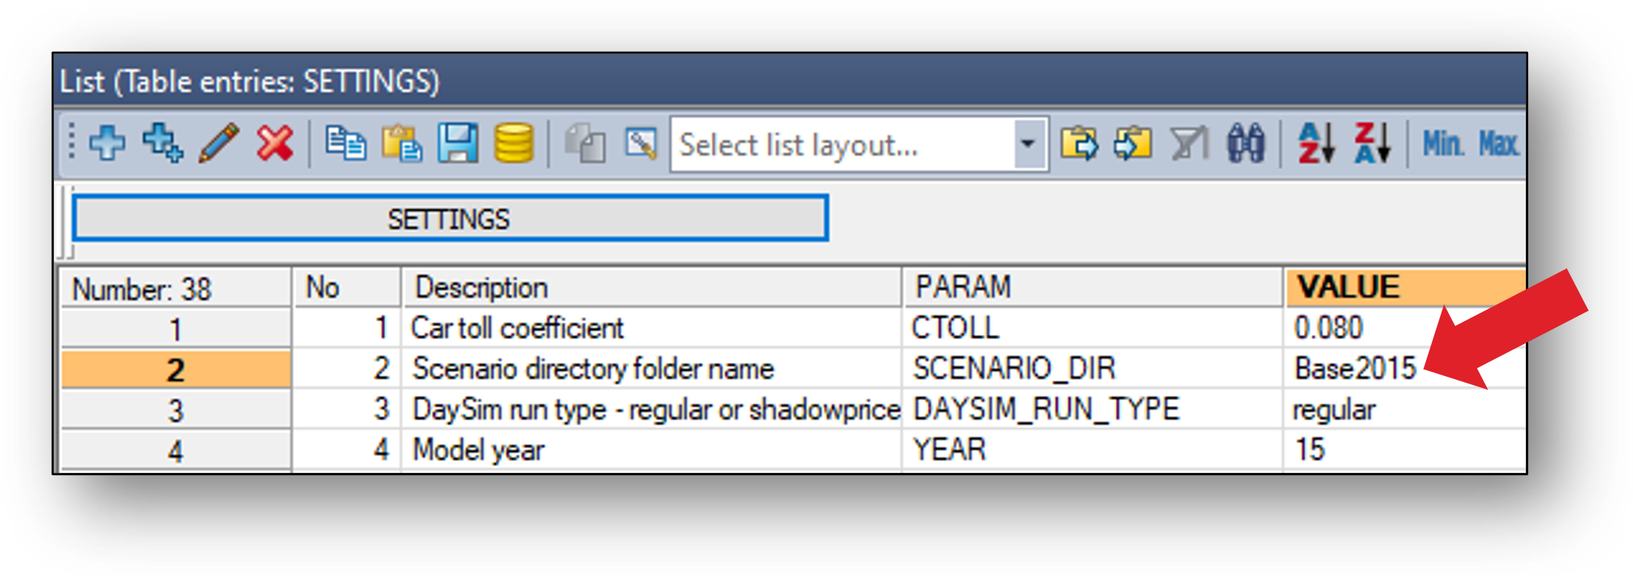This screenshot has height=580, width=1633.
Task: Save using the floppy disk icon
Action: click(x=458, y=143)
